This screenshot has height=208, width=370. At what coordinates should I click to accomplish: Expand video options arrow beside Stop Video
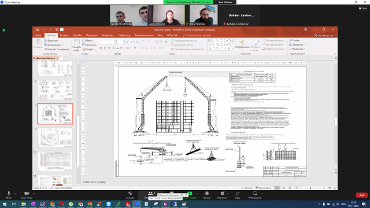coord(34,194)
